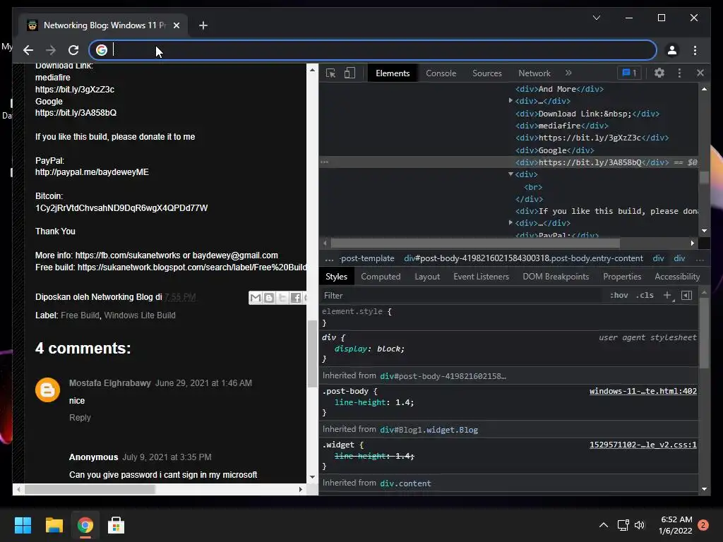
Task: Show more DevTools tabs with the chevron
Action: pos(568,73)
